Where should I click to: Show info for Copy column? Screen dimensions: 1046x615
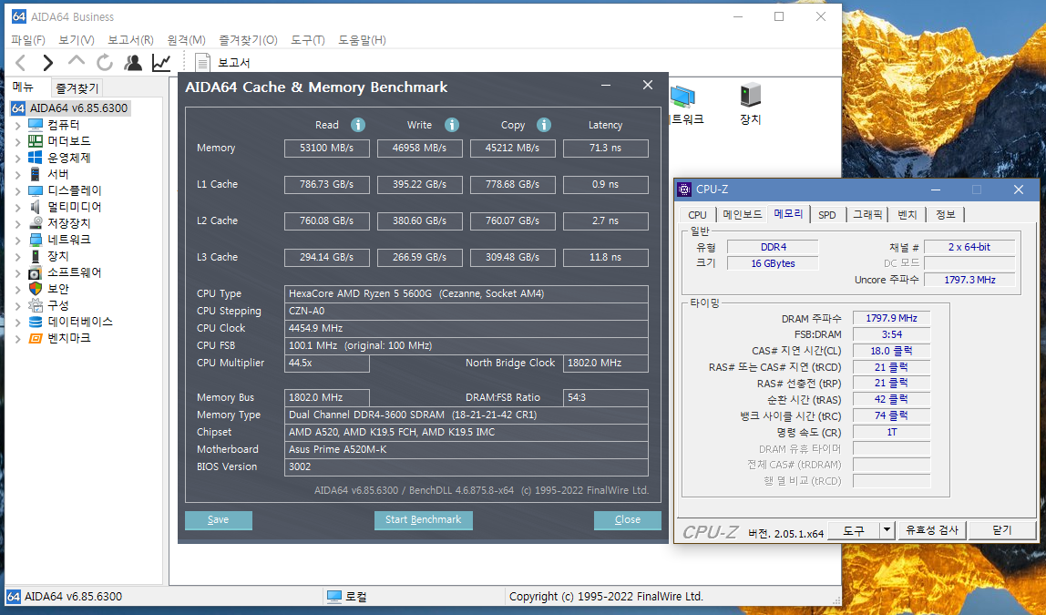(x=544, y=125)
